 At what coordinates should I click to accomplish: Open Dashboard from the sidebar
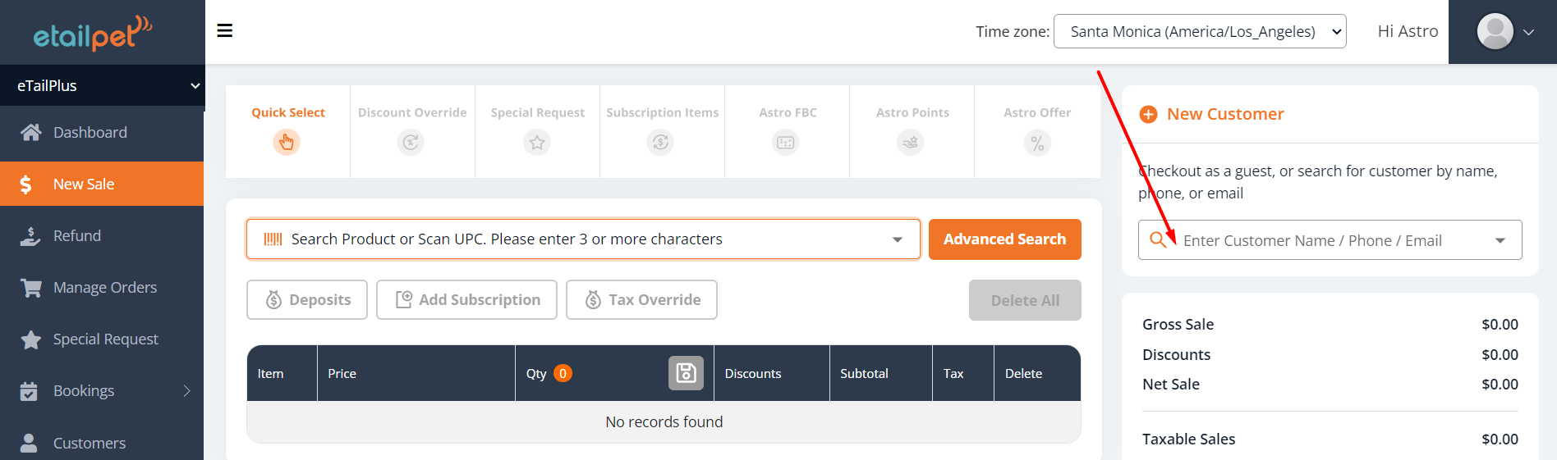90,133
